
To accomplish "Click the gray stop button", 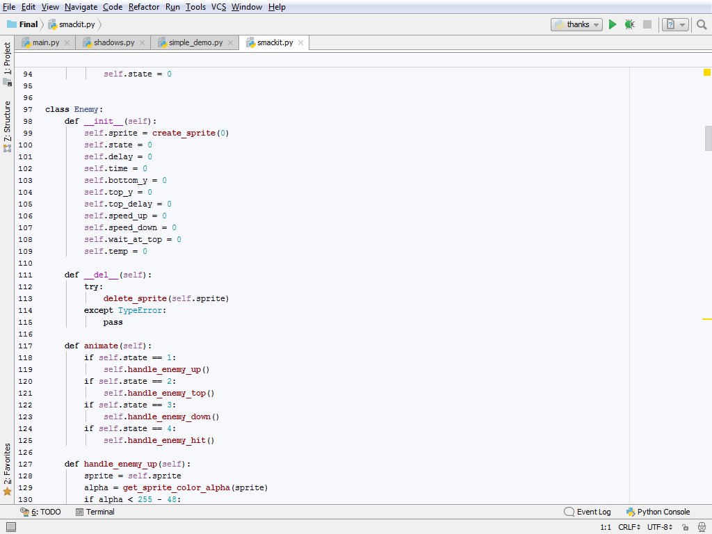I will (647, 24).
